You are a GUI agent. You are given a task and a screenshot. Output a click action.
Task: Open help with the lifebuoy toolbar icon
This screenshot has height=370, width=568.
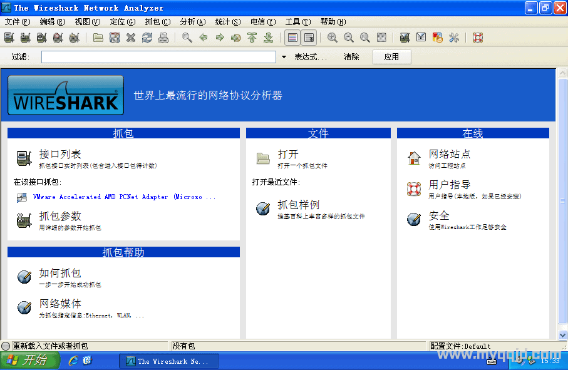coord(478,38)
